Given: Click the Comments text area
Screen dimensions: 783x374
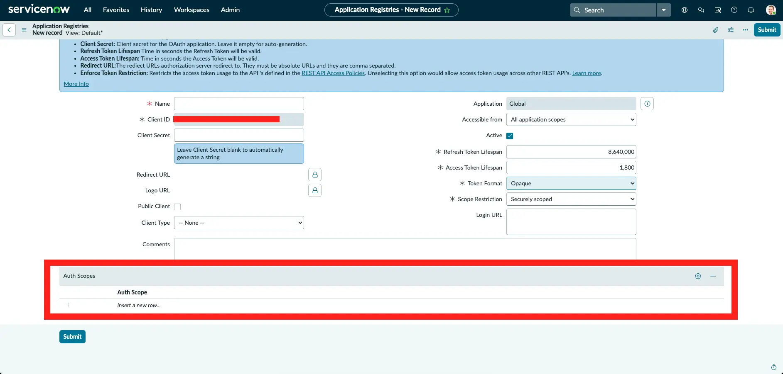Looking at the screenshot, I should pos(405,249).
